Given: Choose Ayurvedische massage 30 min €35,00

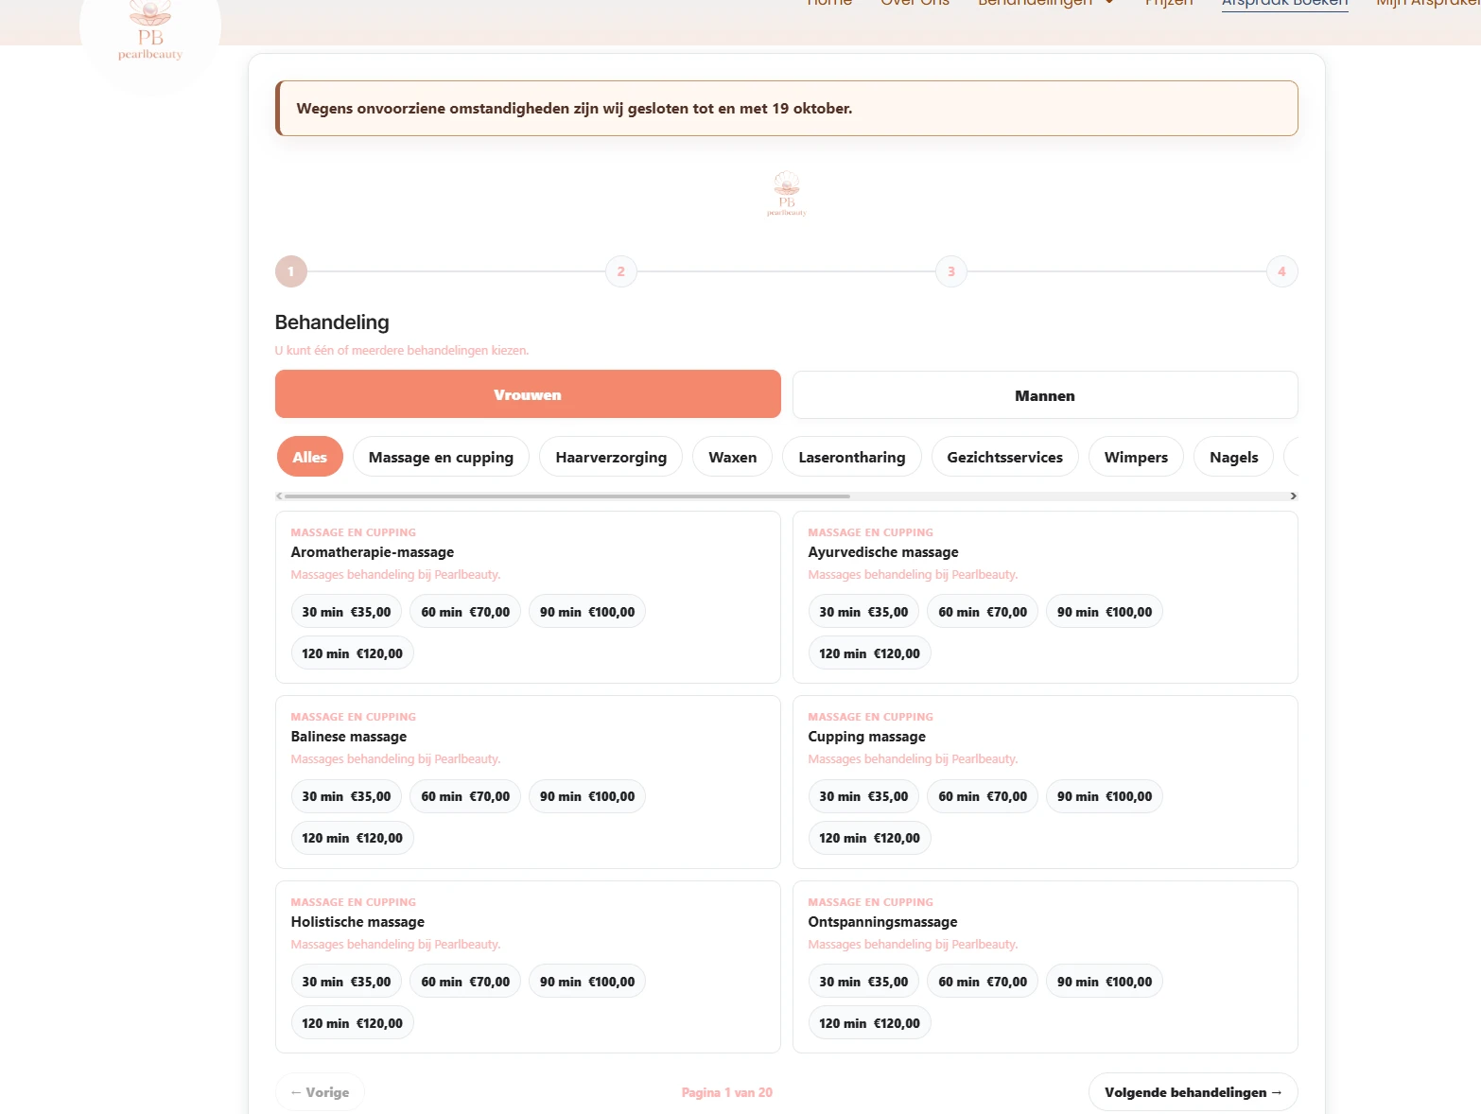Looking at the screenshot, I should pos(863,612).
